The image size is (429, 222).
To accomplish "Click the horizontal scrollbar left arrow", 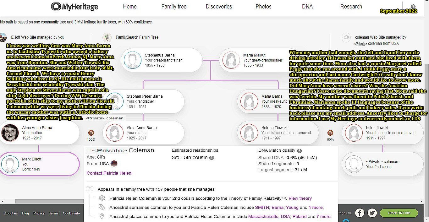I will click(2, 201).
